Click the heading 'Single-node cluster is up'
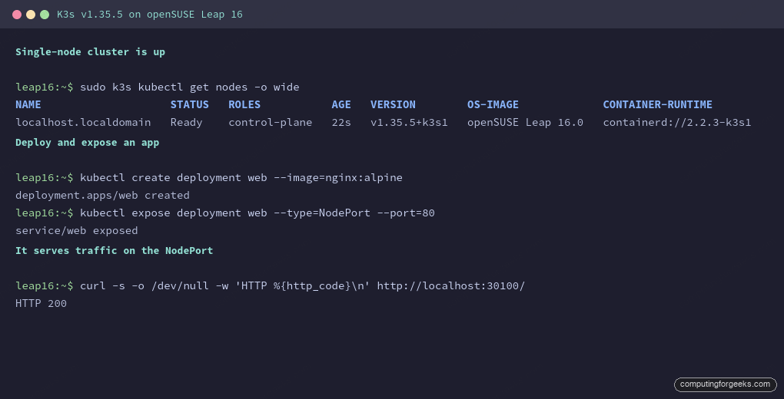 coord(90,52)
